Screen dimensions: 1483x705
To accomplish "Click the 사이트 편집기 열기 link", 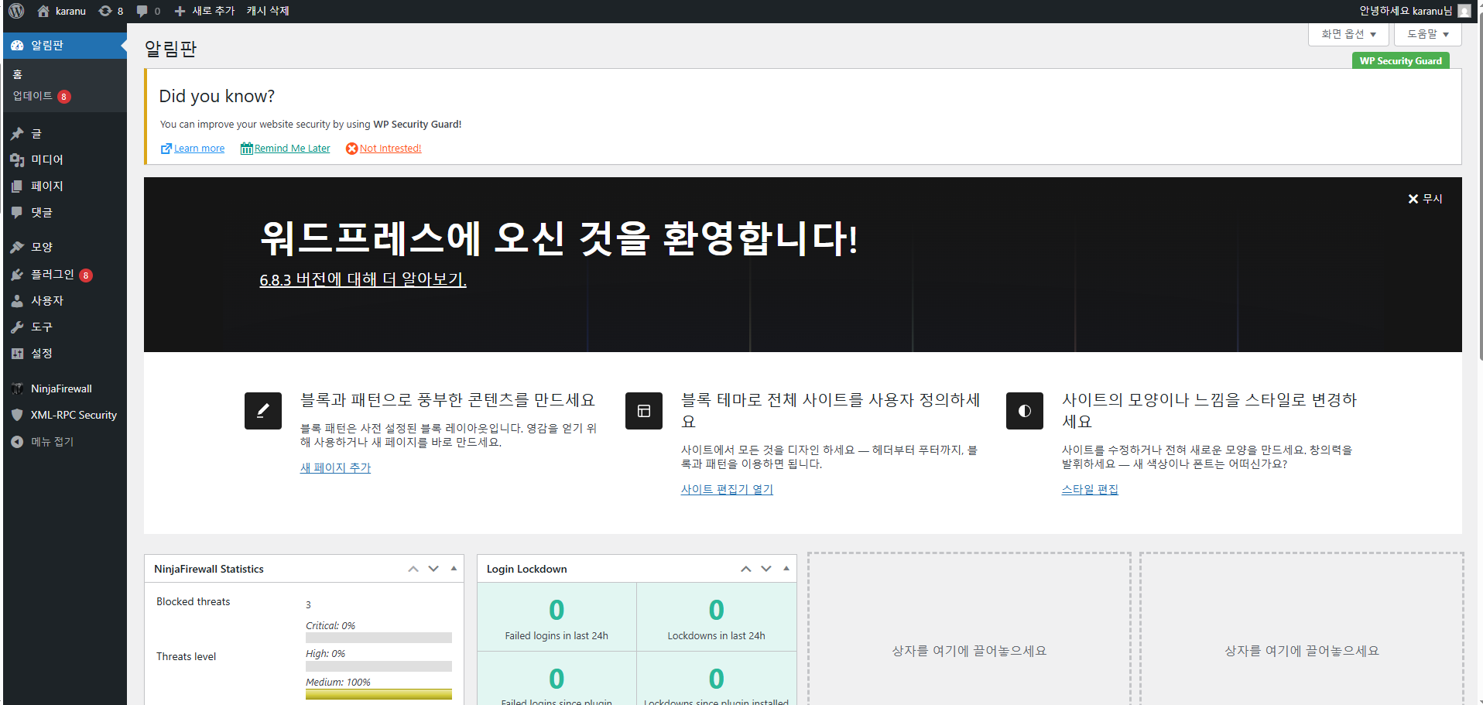I will point(727,489).
